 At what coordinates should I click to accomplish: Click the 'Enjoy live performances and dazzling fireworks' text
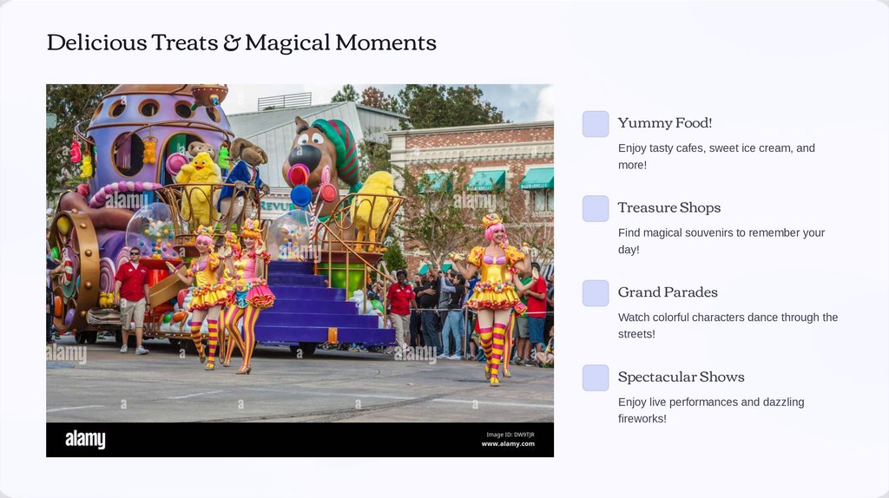(x=711, y=410)
